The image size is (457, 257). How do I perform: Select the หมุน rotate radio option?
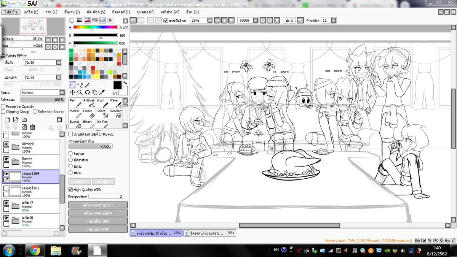tap(70, 173)
